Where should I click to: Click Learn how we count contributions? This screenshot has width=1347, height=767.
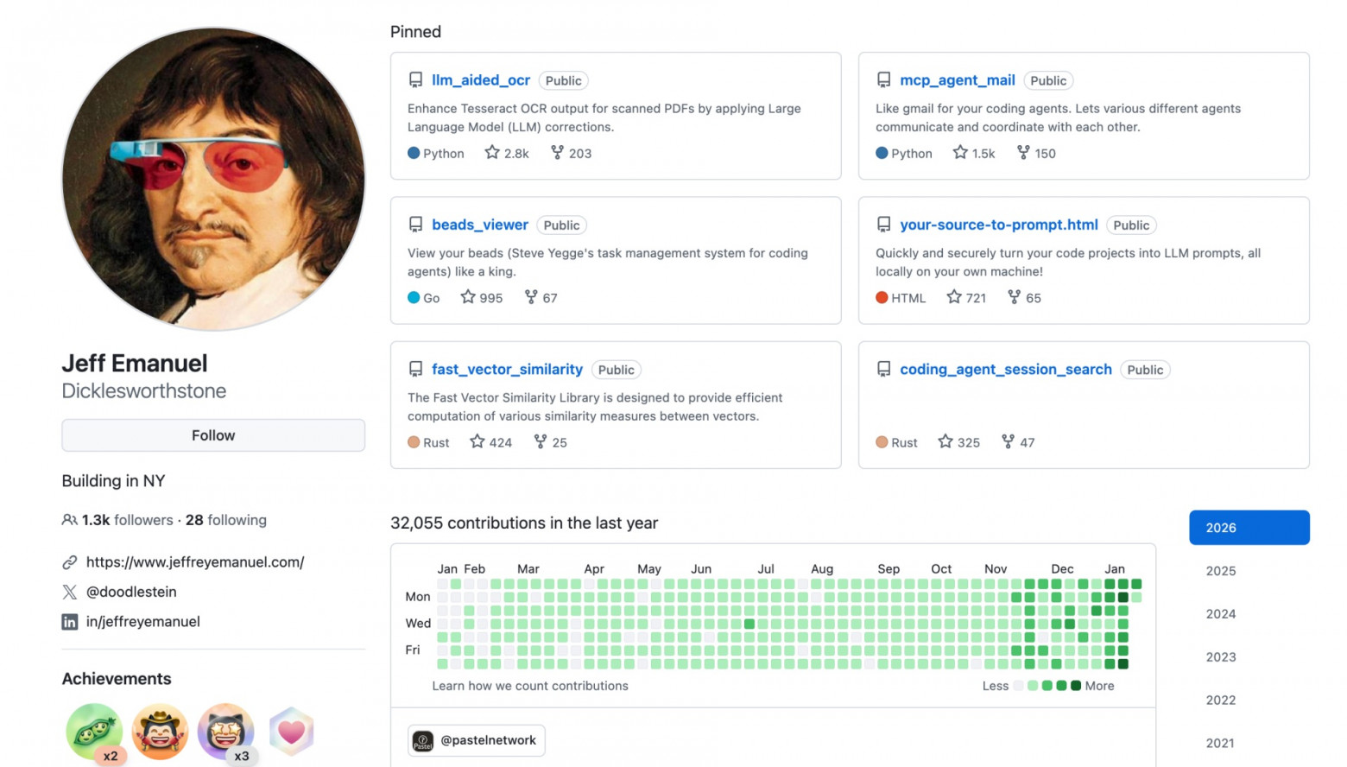coord(530,686)
